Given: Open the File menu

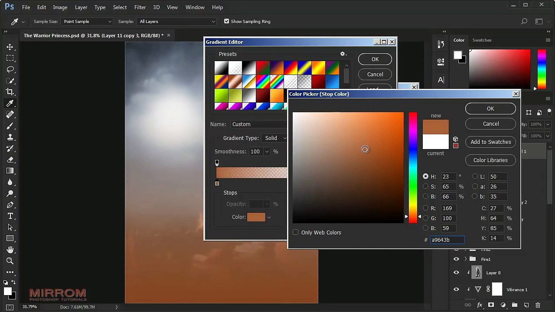Looking at the screenshot, I should 26,7.
